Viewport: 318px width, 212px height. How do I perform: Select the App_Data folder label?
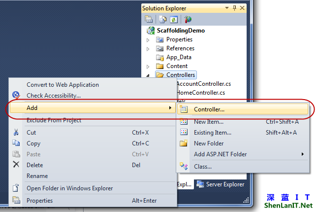coord(179,58)
